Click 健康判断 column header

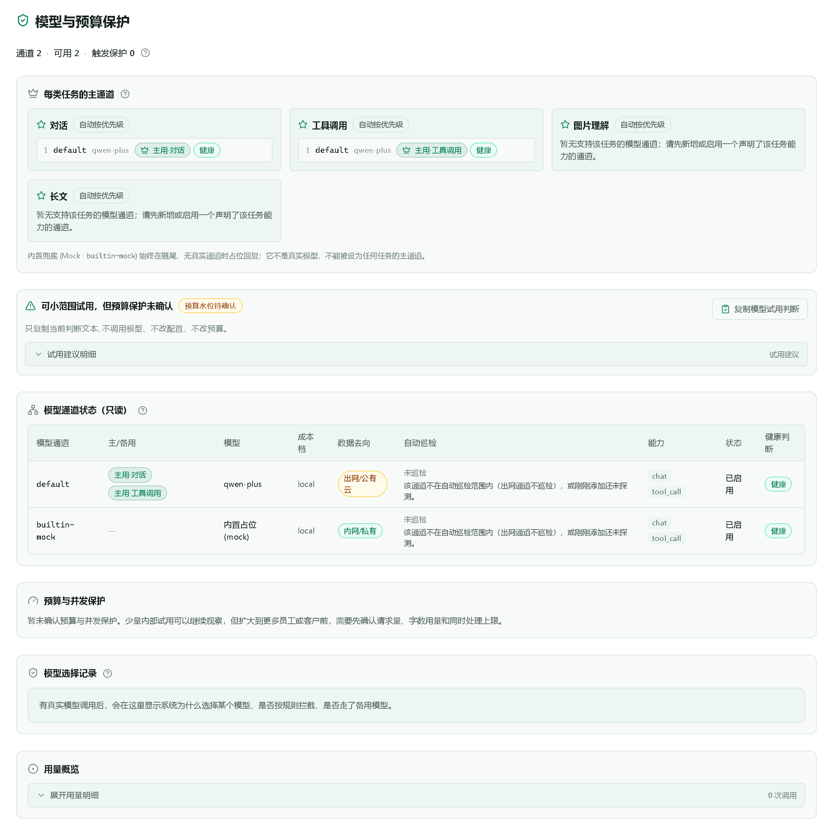pos(777,443)
